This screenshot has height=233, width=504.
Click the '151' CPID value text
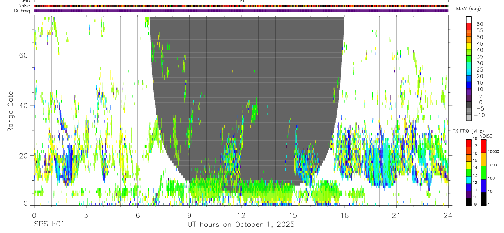pos(241,1)
